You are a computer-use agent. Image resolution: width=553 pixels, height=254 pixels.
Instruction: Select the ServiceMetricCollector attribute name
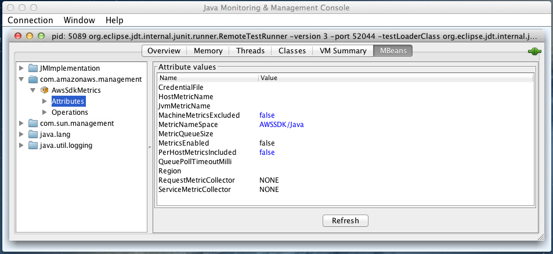pos(194,190)
